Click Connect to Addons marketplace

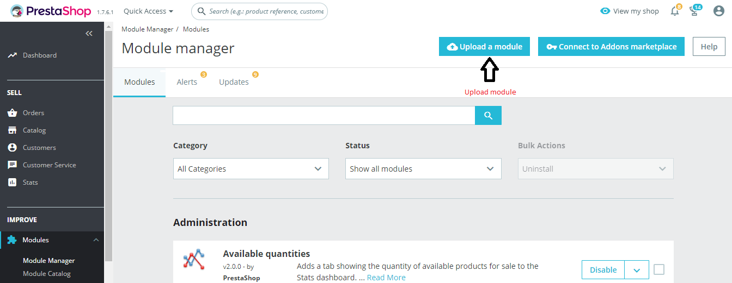pos(611,47)
